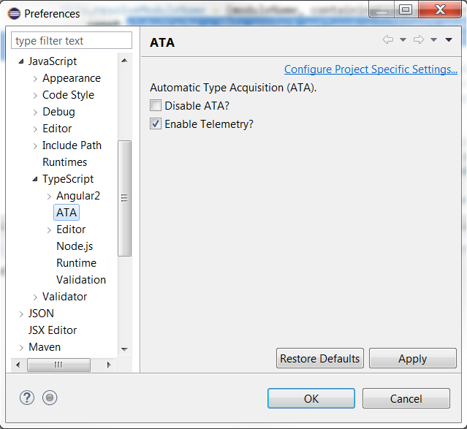This screenshot has width=467, height=429.
Task: Confirm with the OK button
Action: tap(311, 398)
